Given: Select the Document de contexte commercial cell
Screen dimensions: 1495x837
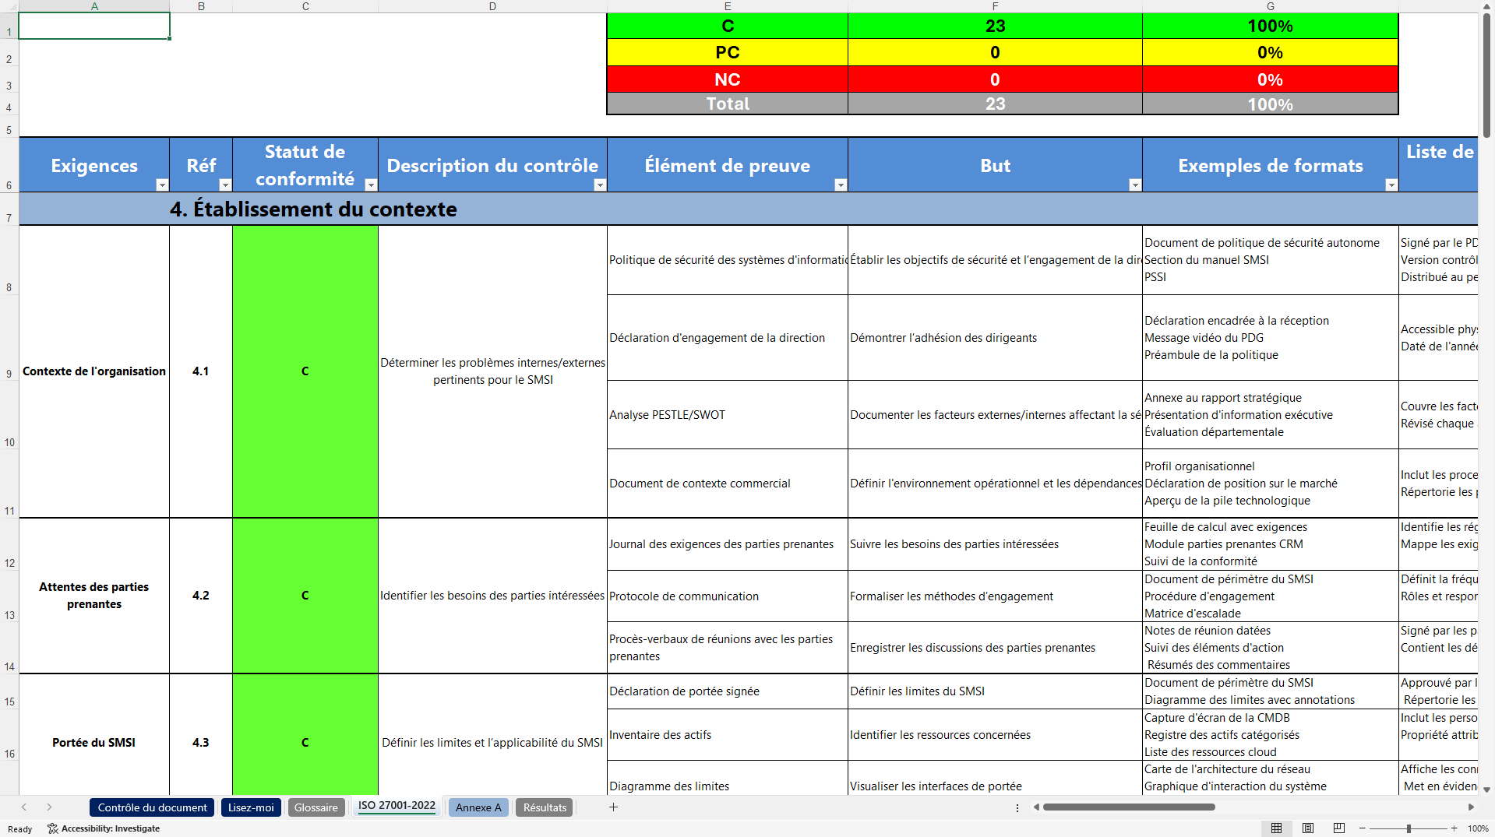Looking at the screenshot, I should 728,484.
